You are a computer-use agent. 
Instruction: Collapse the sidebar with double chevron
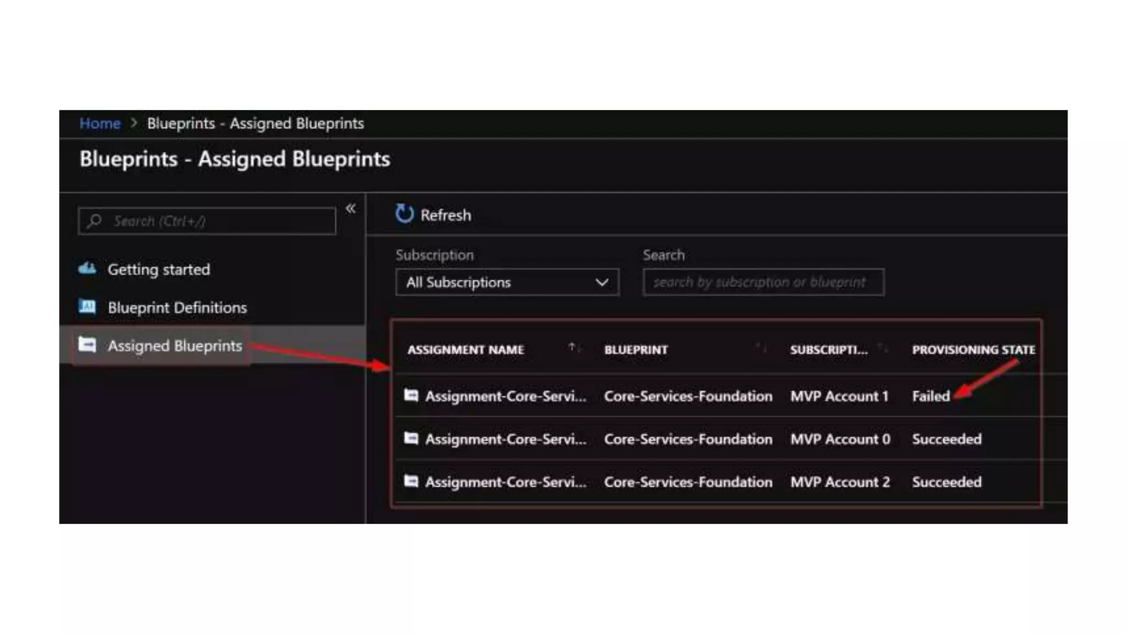pos(351,209)
